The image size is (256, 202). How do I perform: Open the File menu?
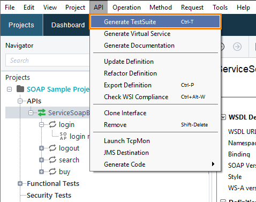(x=10, y=8)
